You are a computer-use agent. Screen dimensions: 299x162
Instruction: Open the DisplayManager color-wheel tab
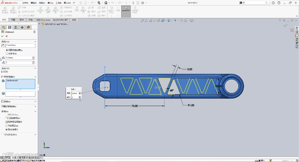coord(29,27)
